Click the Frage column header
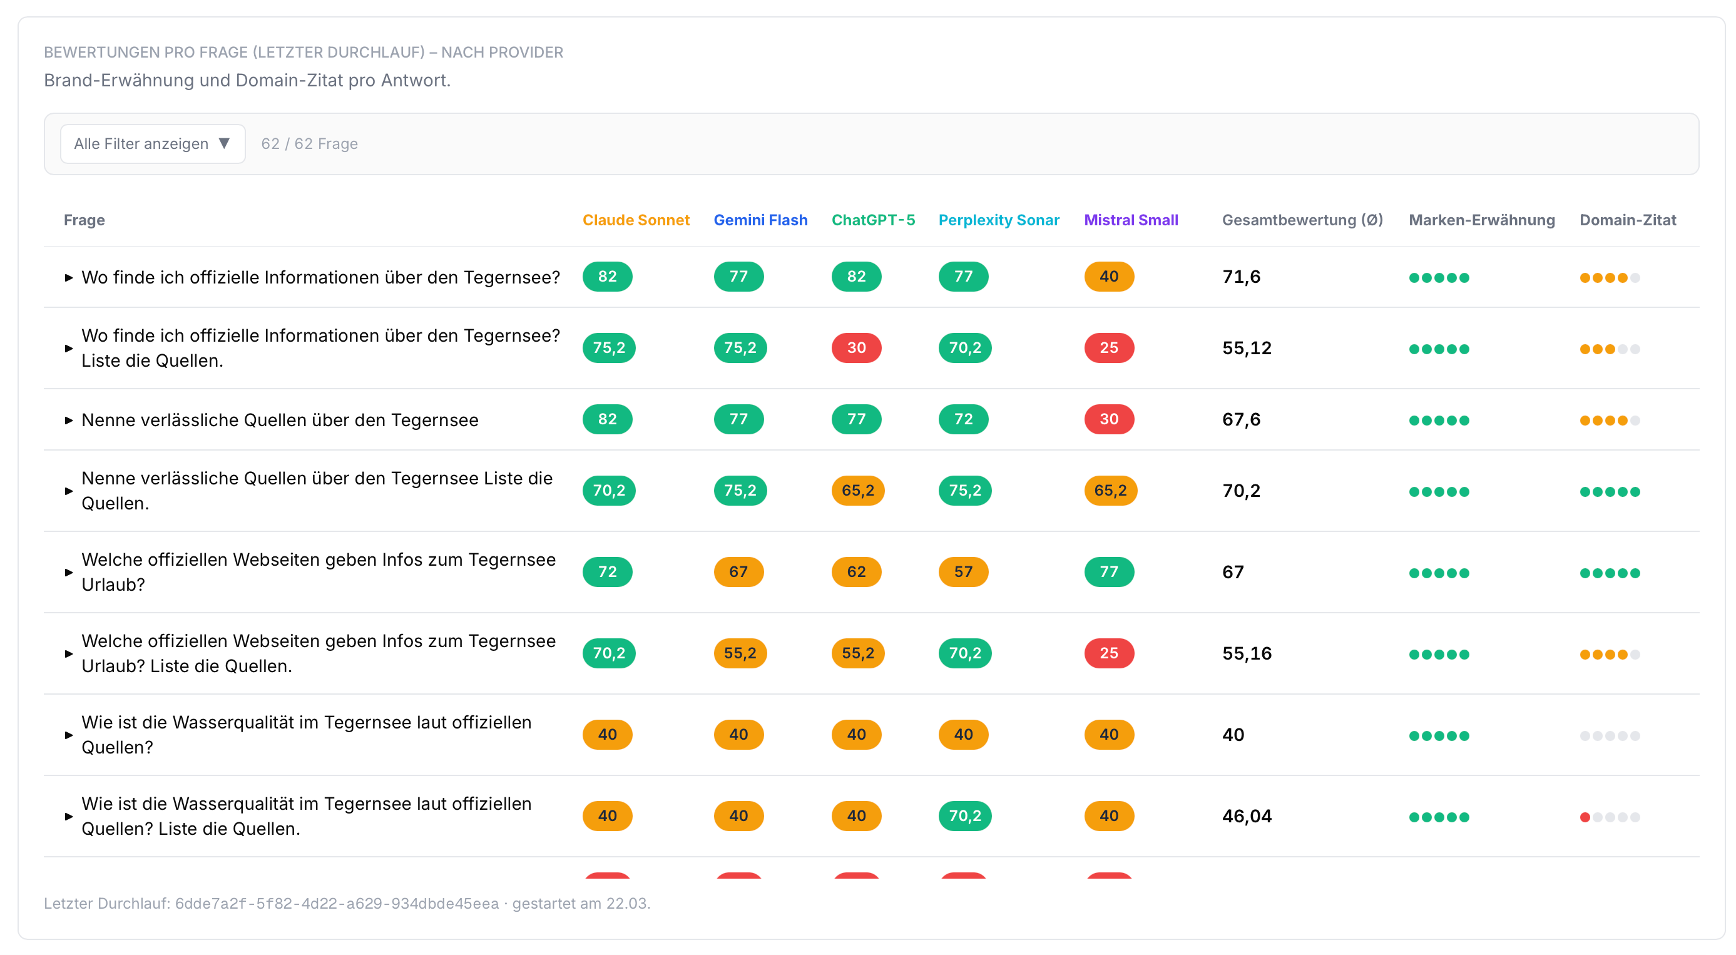 coord(84,220)
